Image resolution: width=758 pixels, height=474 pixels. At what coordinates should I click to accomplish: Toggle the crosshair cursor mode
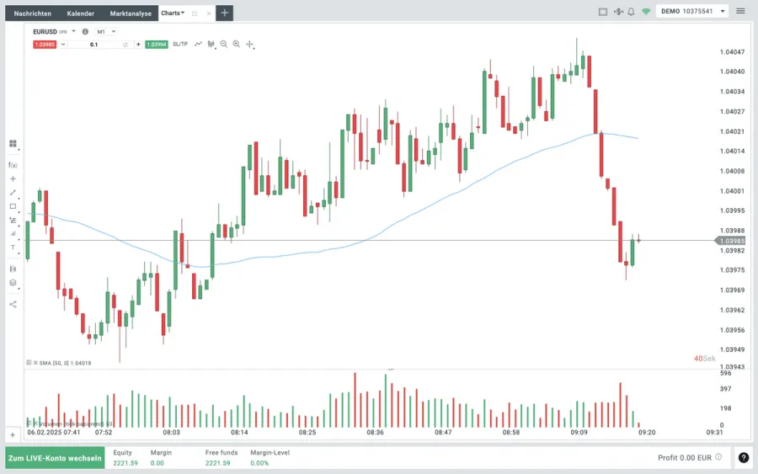[250, 44]
